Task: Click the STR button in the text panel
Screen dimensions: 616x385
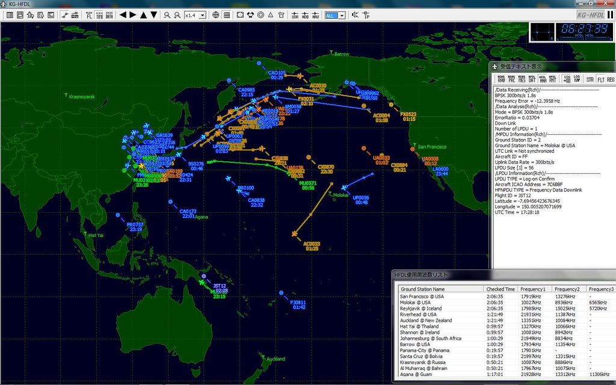Action: (x=590, y=79)
